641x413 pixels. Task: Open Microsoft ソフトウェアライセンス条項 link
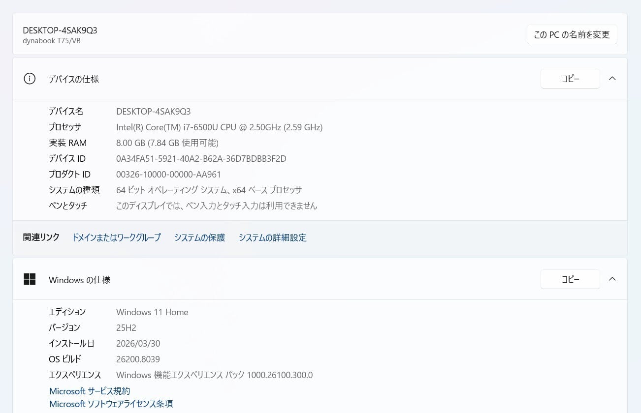pos(111,404)
